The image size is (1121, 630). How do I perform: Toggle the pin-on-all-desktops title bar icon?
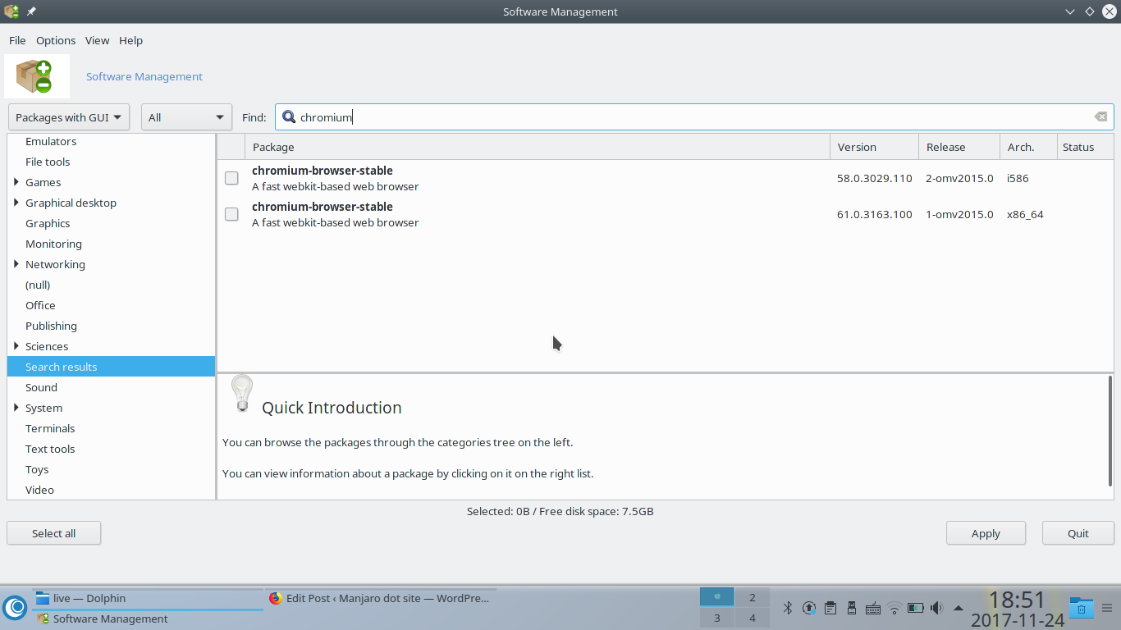coord(31,11)
